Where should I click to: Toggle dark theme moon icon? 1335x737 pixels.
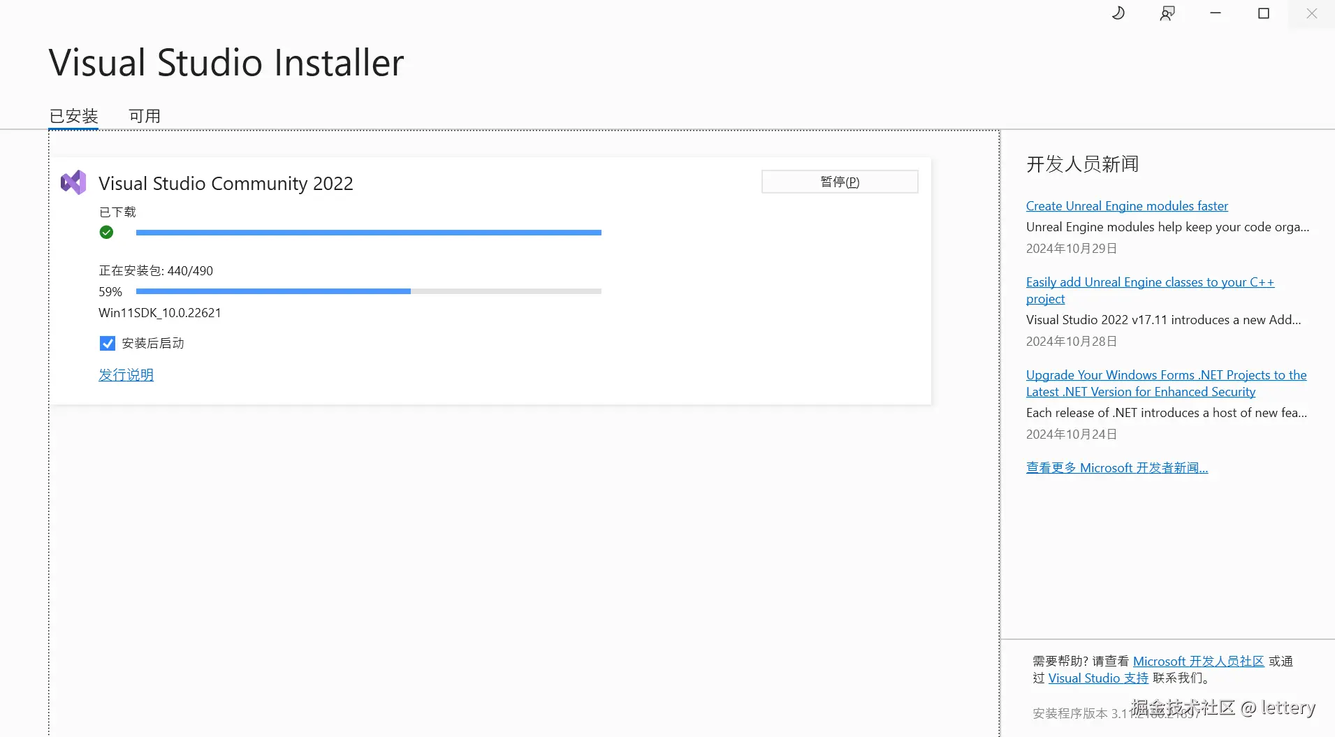(x=1118, y=13)
